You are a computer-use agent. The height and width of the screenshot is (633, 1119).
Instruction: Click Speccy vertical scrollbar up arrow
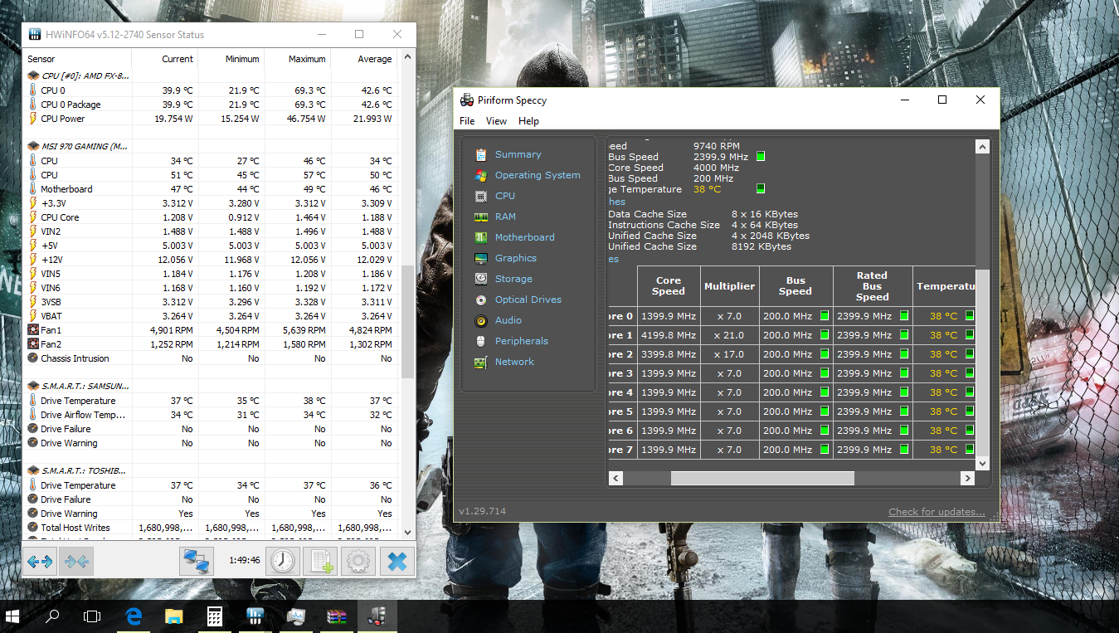pyautogui.click(x=982, y=147)
